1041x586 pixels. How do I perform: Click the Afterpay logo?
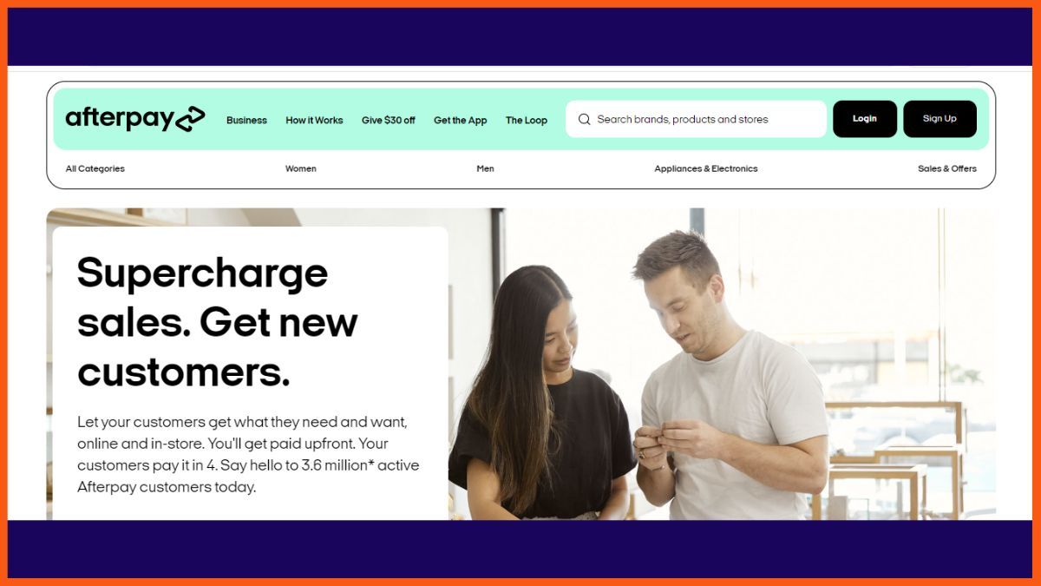click(x=135, y=119)
